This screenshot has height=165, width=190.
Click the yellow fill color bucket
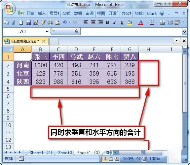pyautogui.click(x=130, y=22)
